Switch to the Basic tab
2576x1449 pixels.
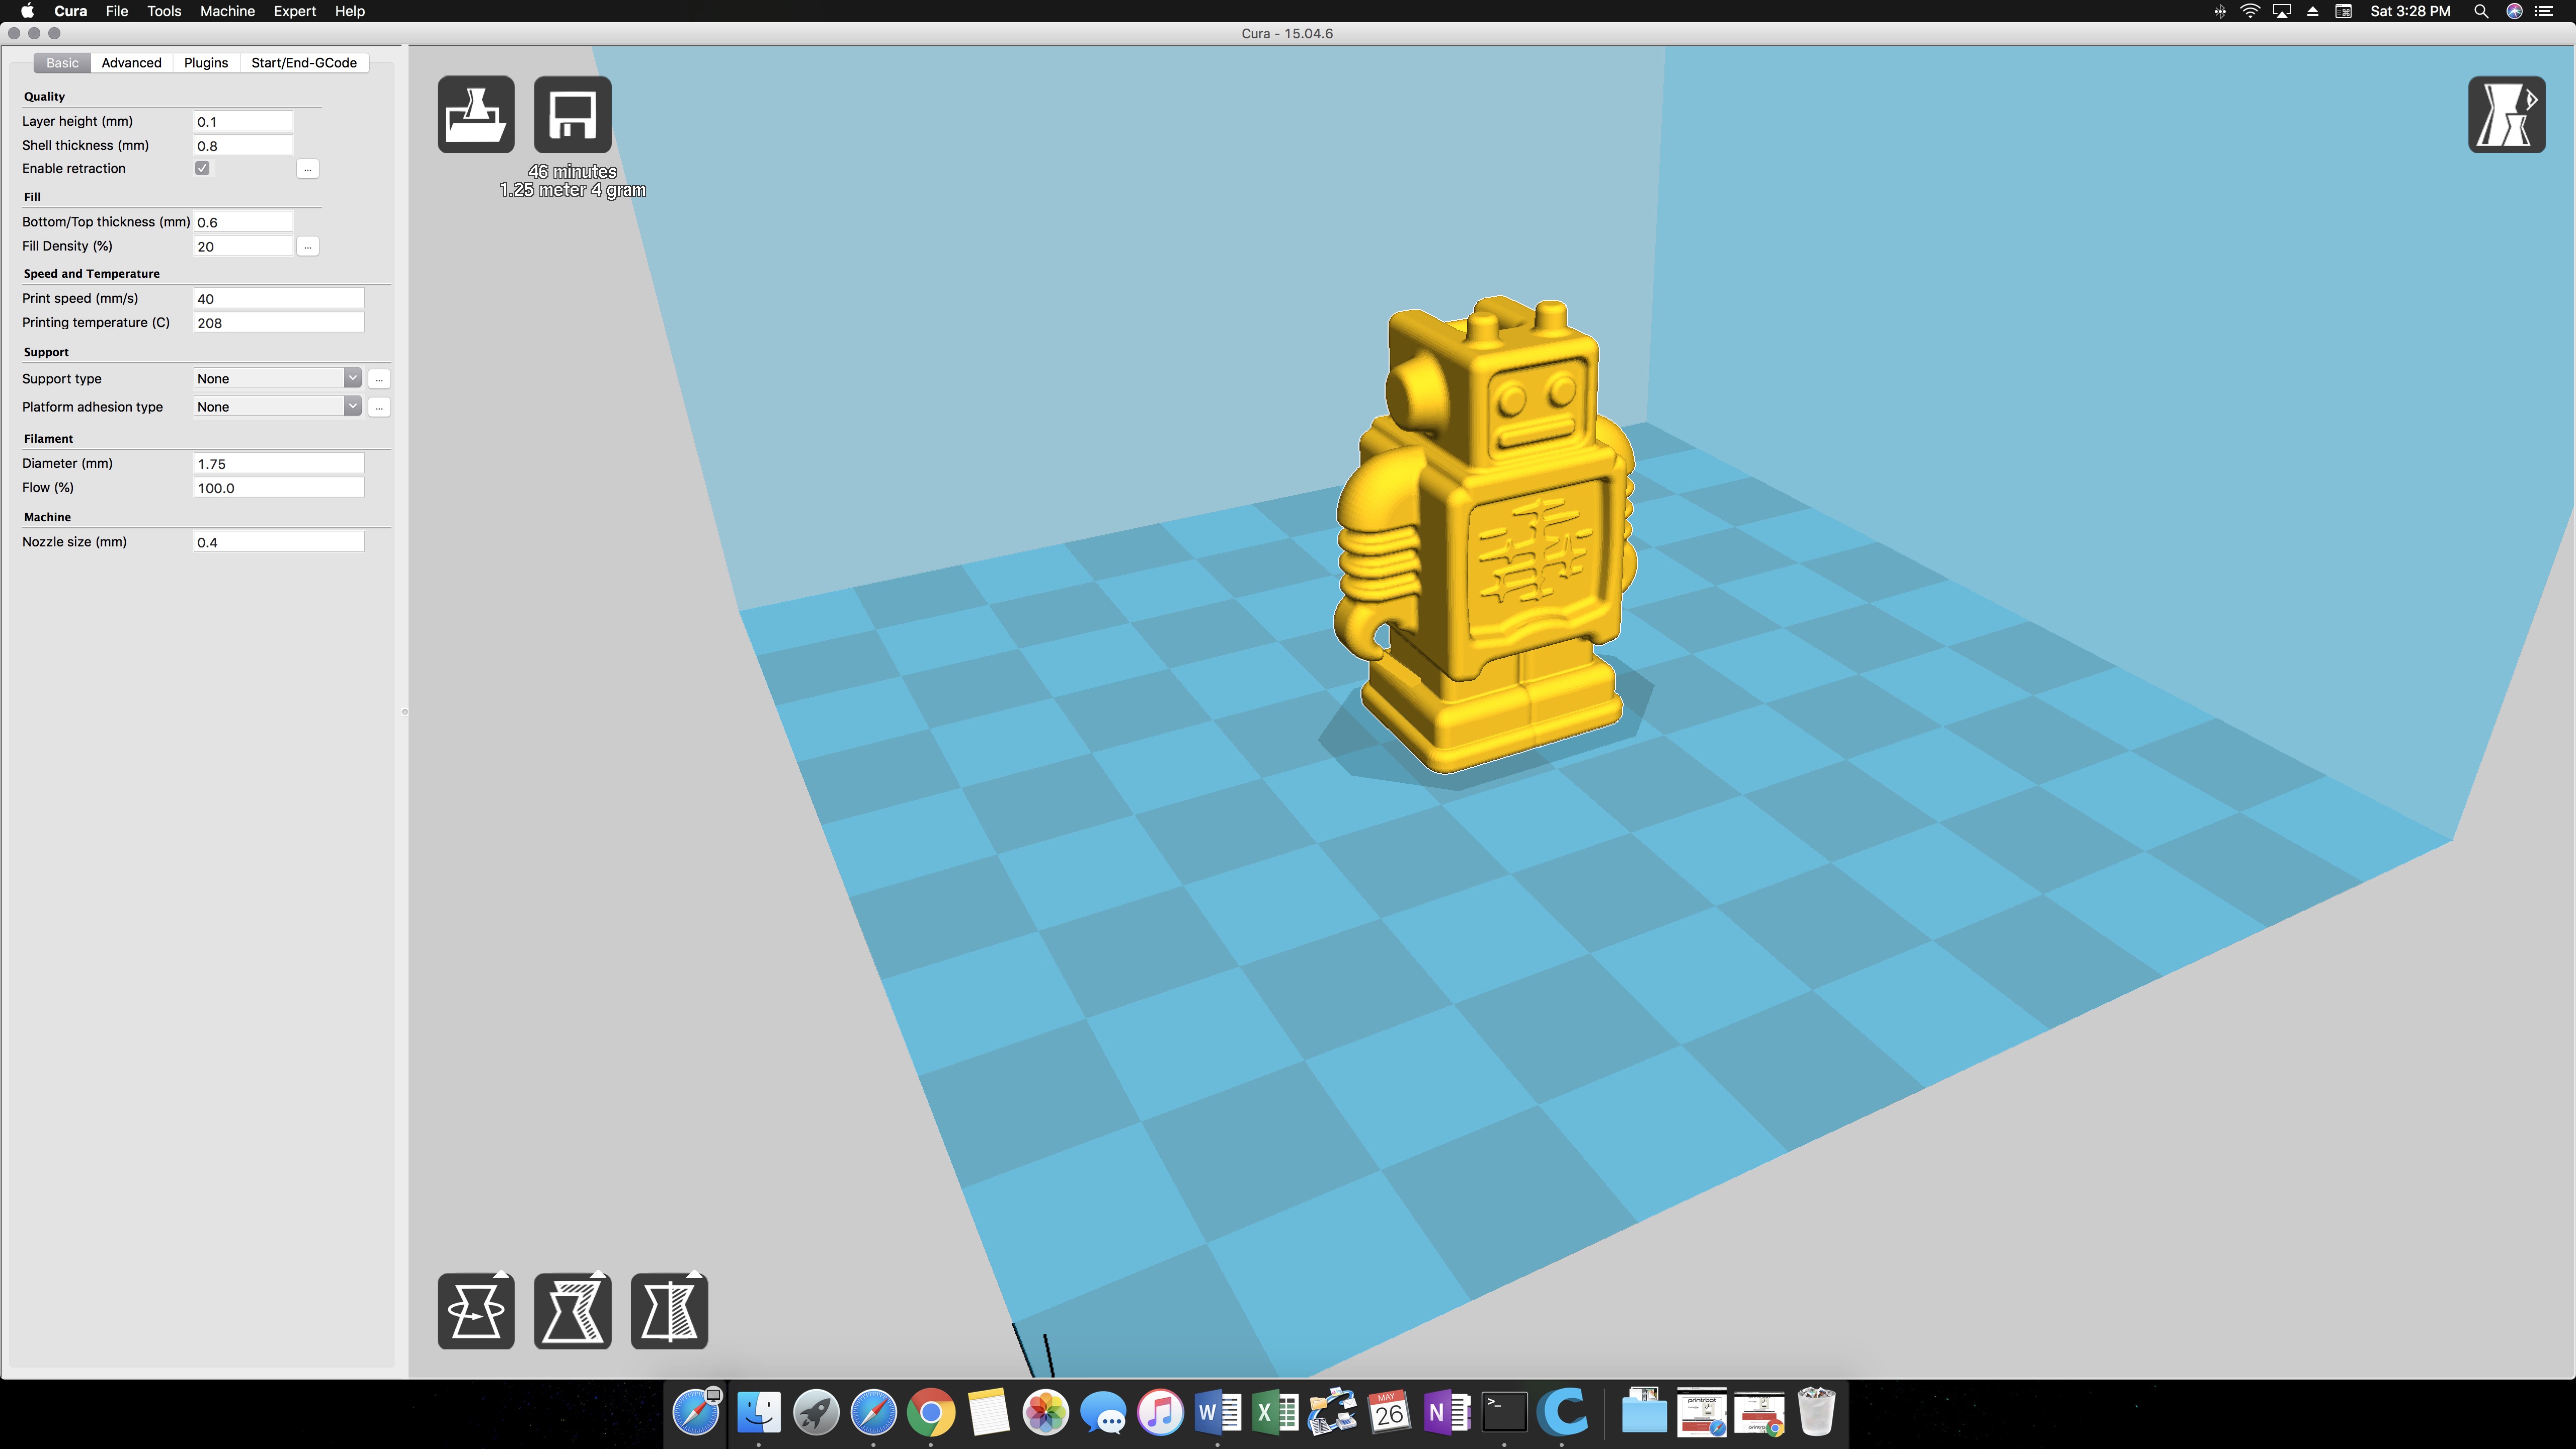tap(62, 62)
